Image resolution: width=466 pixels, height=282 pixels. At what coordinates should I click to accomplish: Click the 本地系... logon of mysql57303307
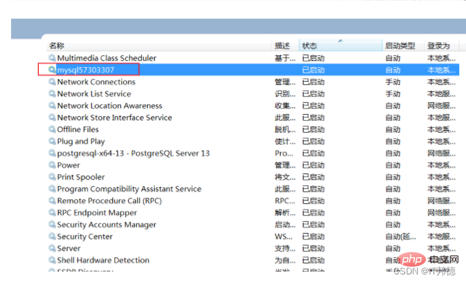(x=441, y=70)
